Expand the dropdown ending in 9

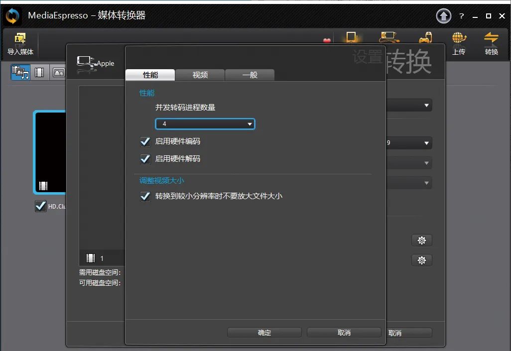426,144
